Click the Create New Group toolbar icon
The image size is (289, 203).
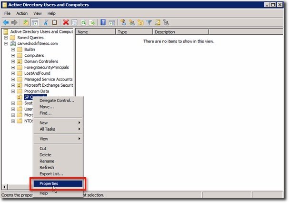pyautogui.click(x=132, y=22)
